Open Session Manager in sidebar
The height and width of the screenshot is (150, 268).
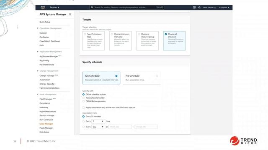click(x=47, y=116)
